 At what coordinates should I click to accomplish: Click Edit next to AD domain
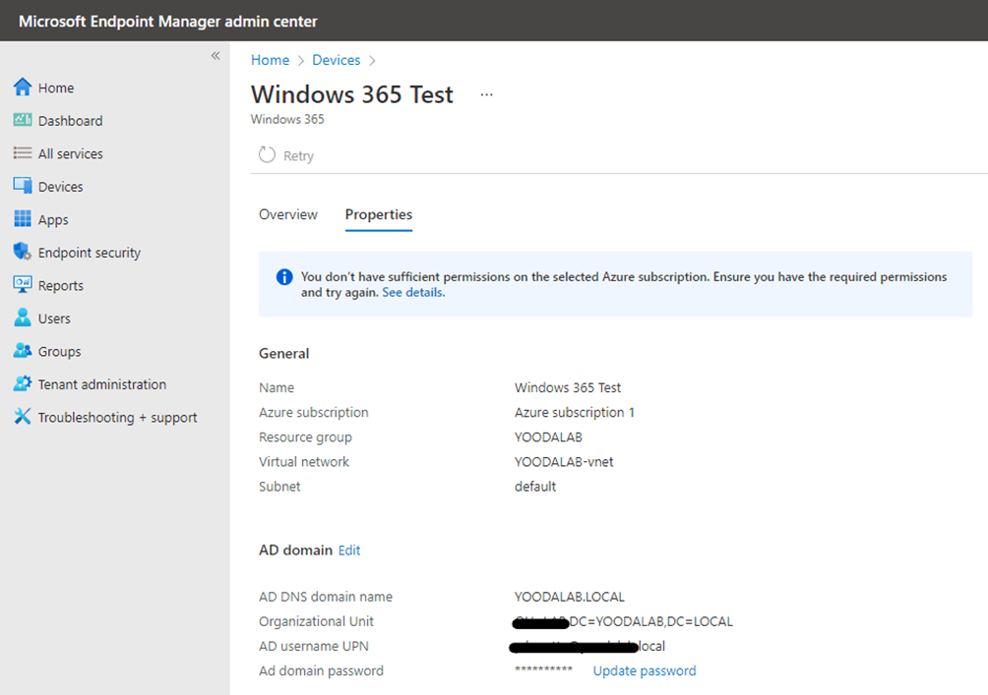(x=349, y=550)
